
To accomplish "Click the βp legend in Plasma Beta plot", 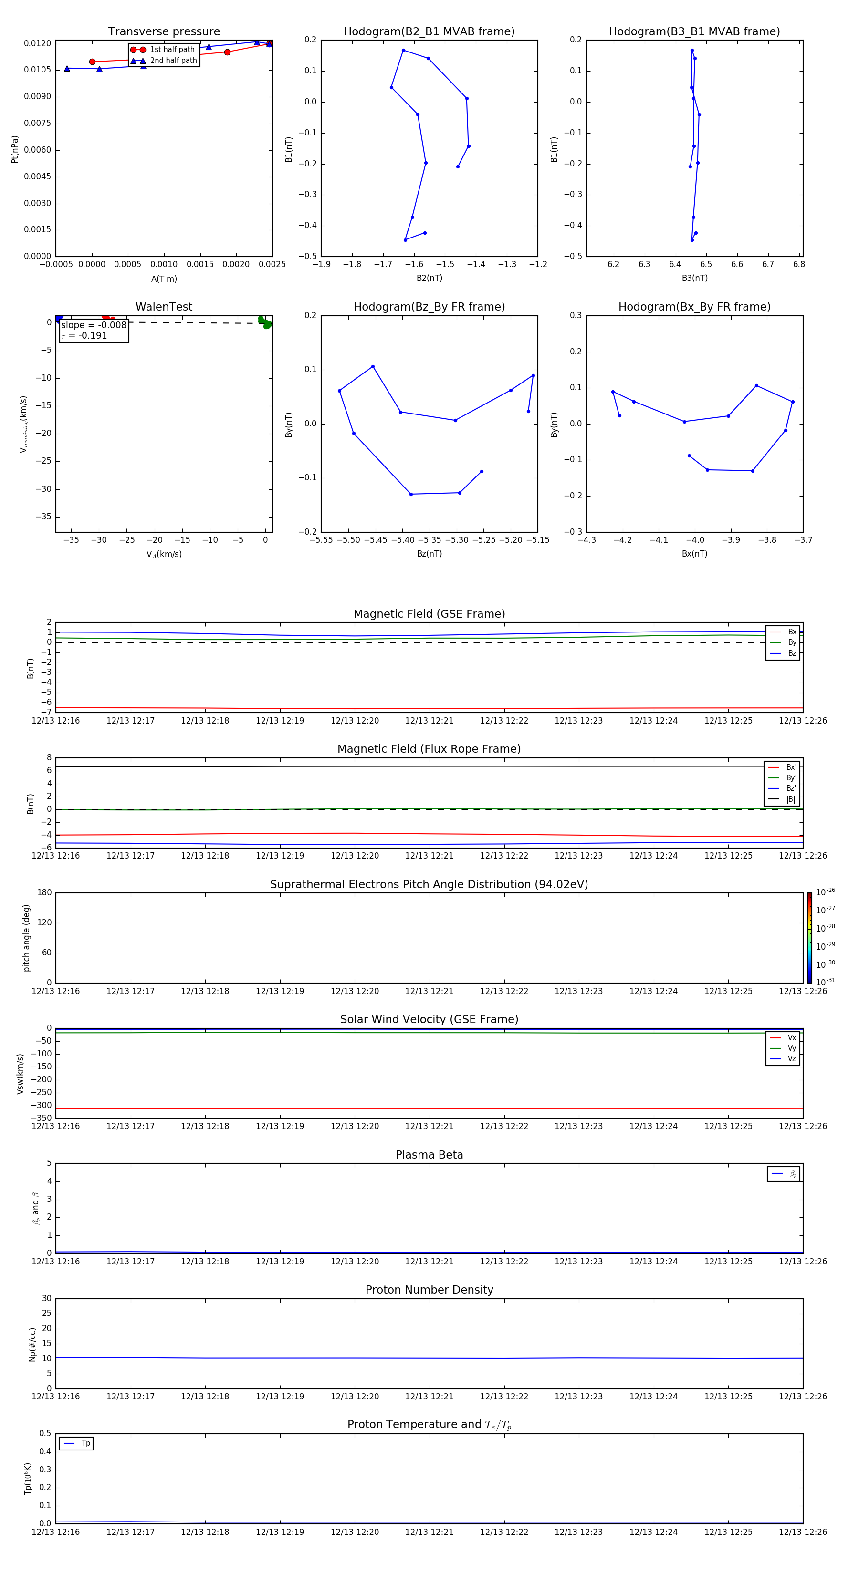I will click(784, 1174).
